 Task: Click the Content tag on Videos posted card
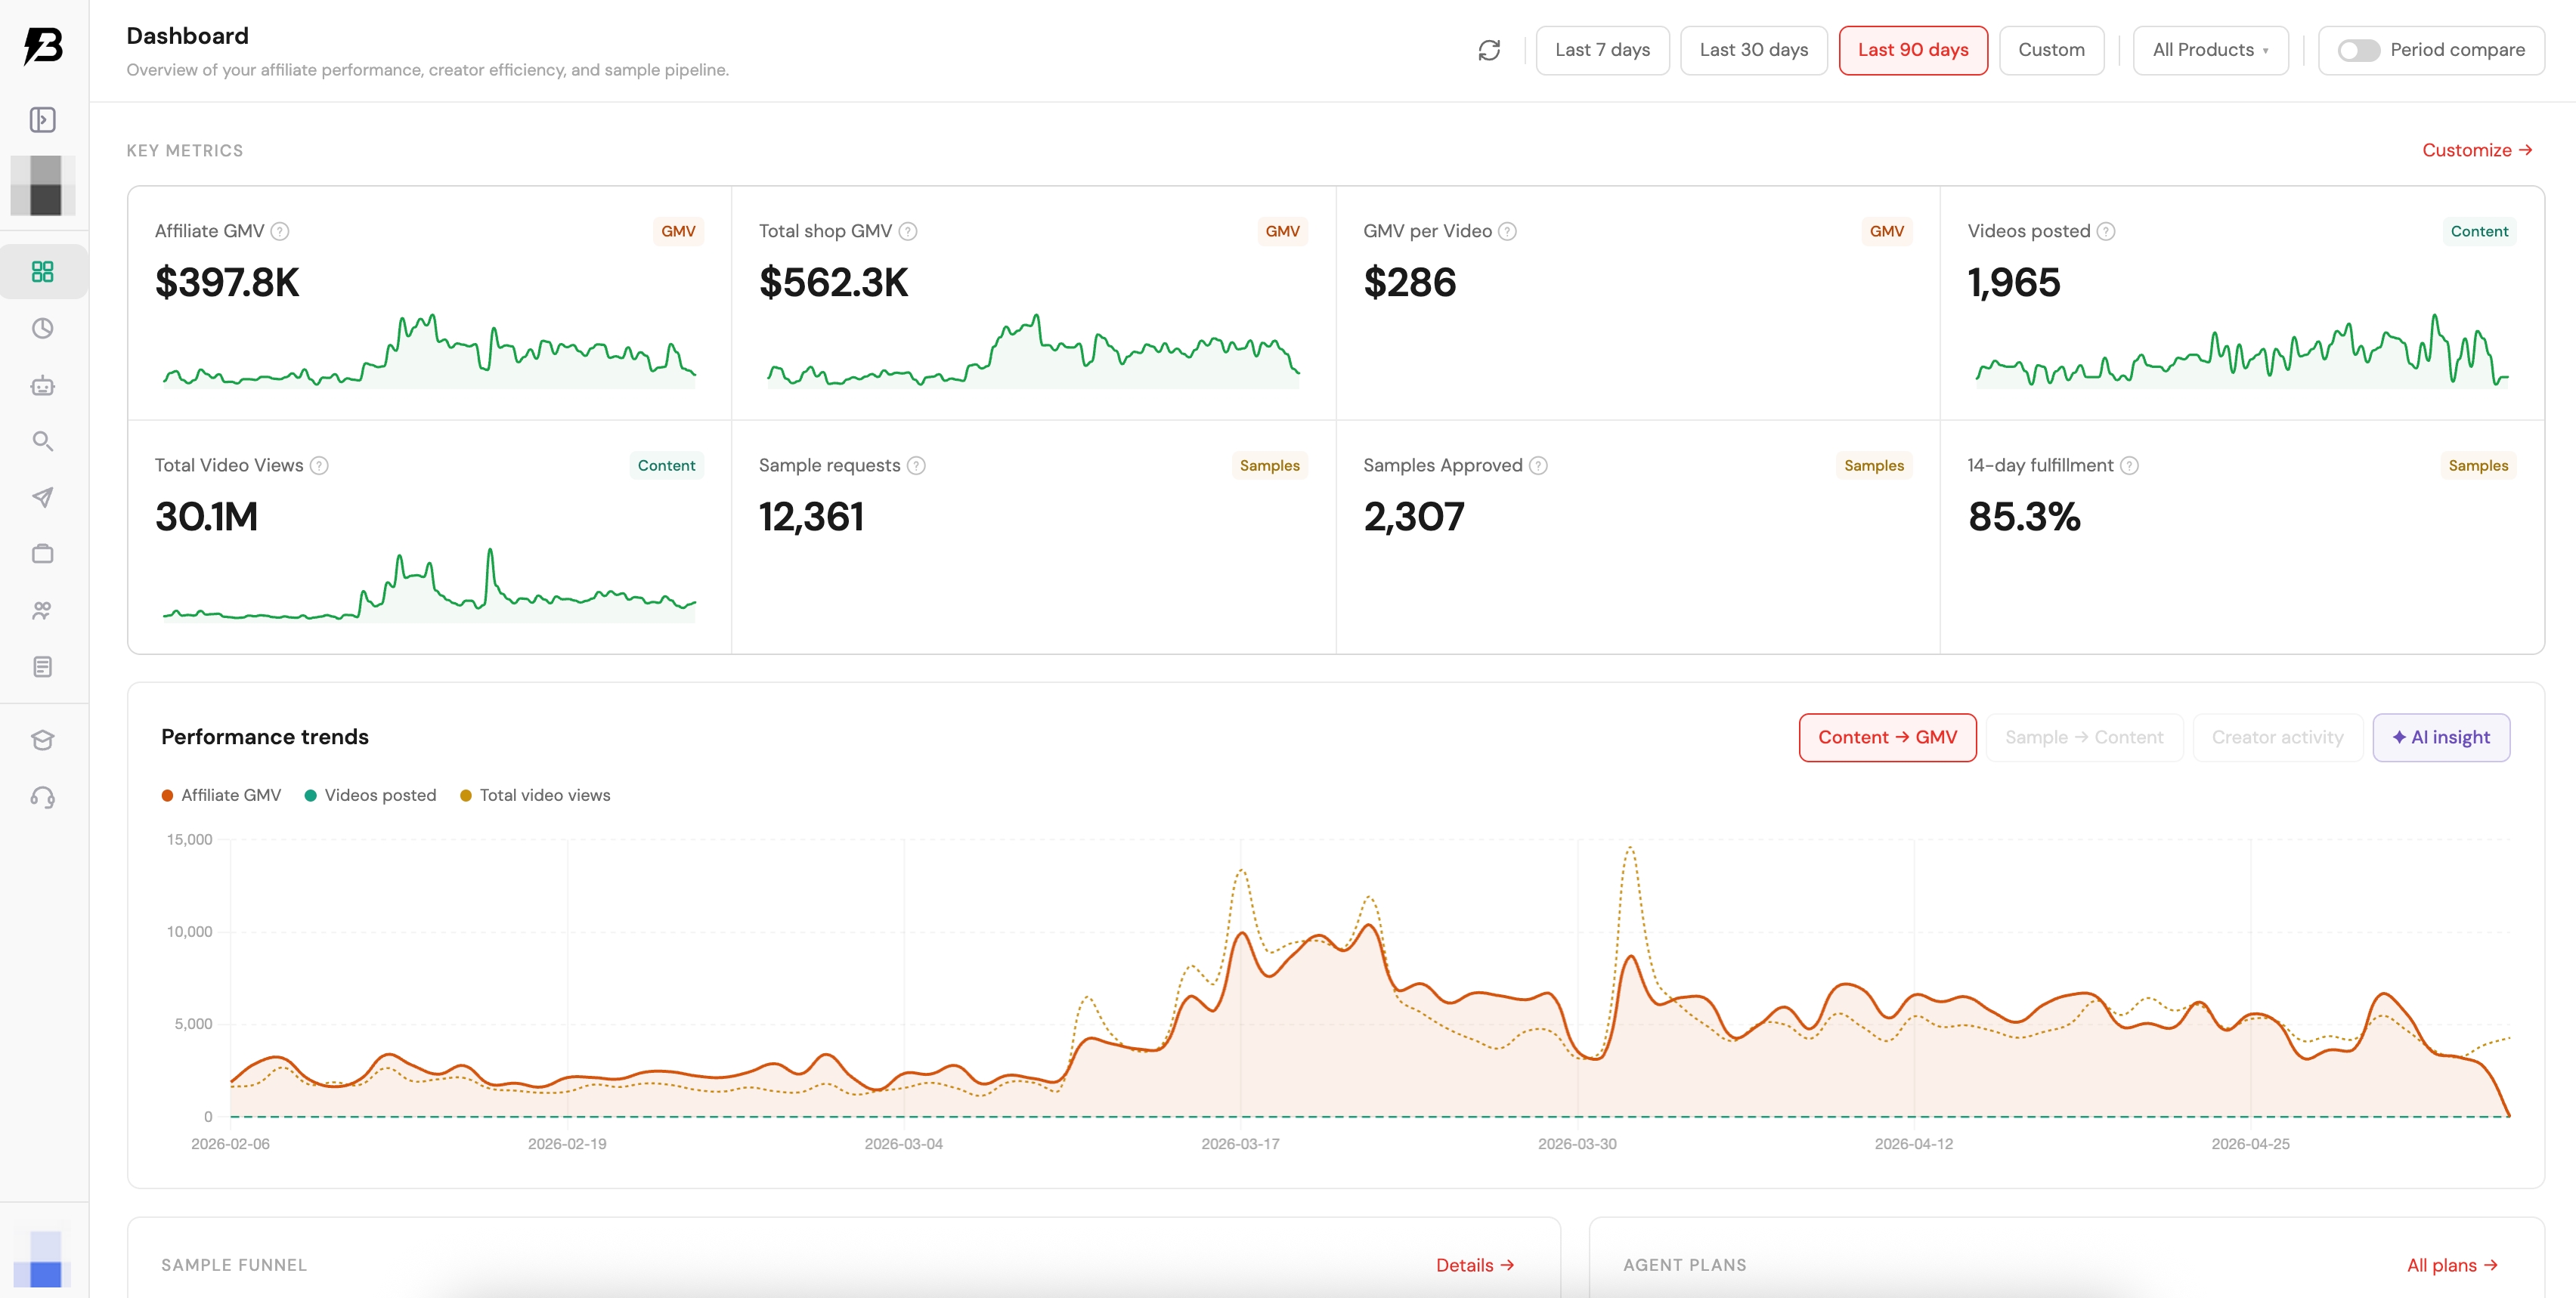tap(2479, 231)
